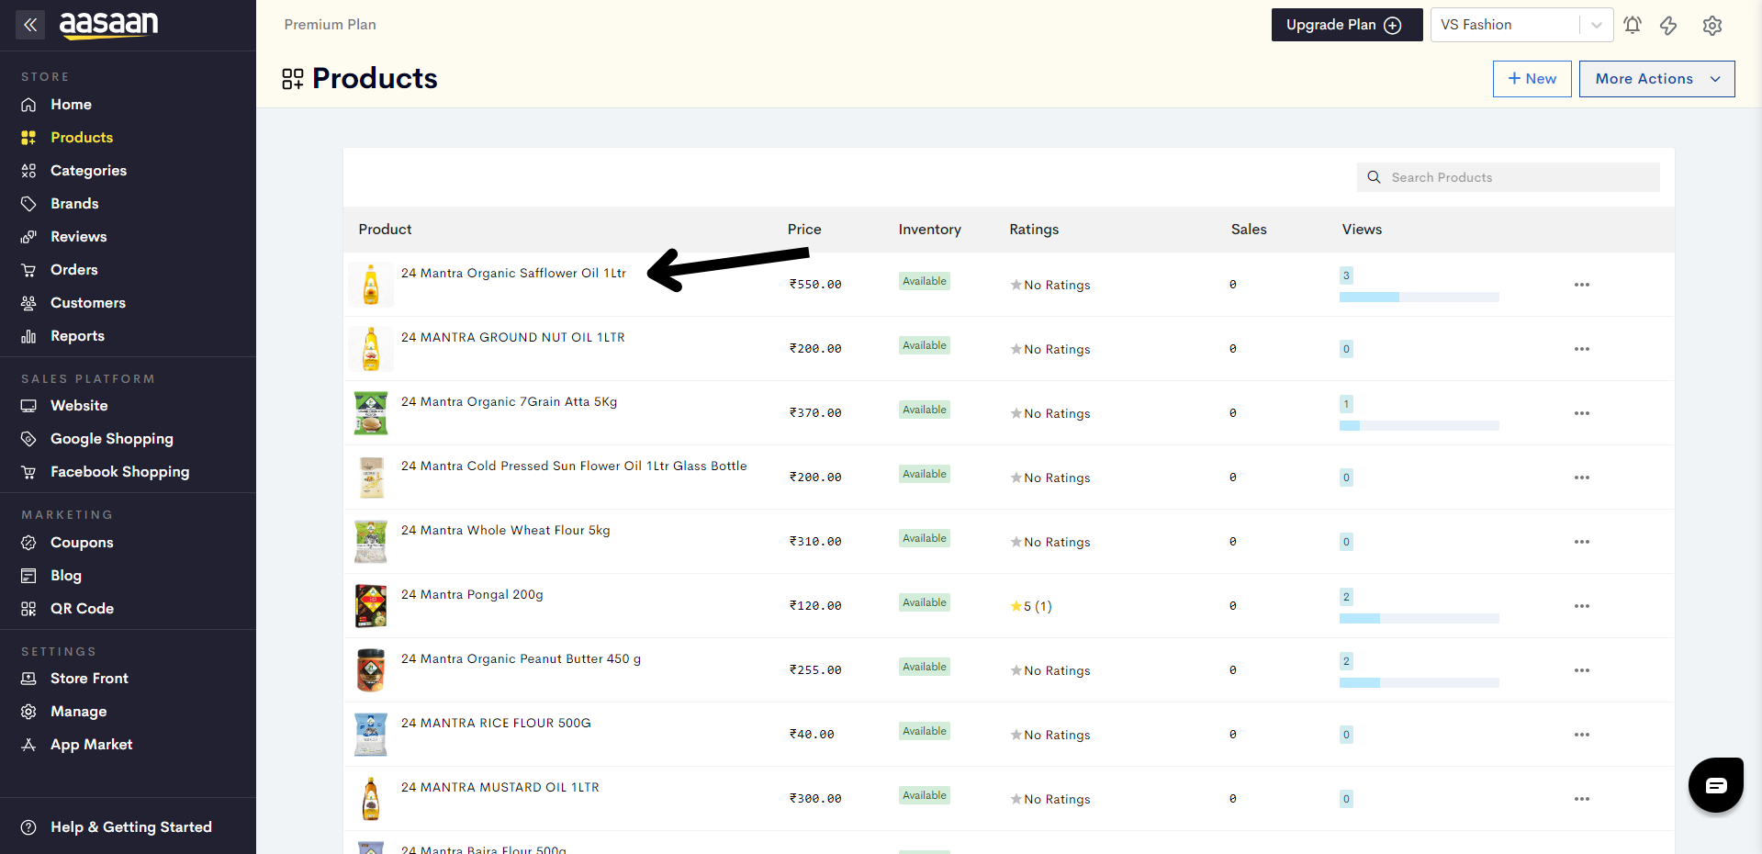Click the Manage gear icon in sidebar
The image size is (1762, 854).
coord(28,712)
